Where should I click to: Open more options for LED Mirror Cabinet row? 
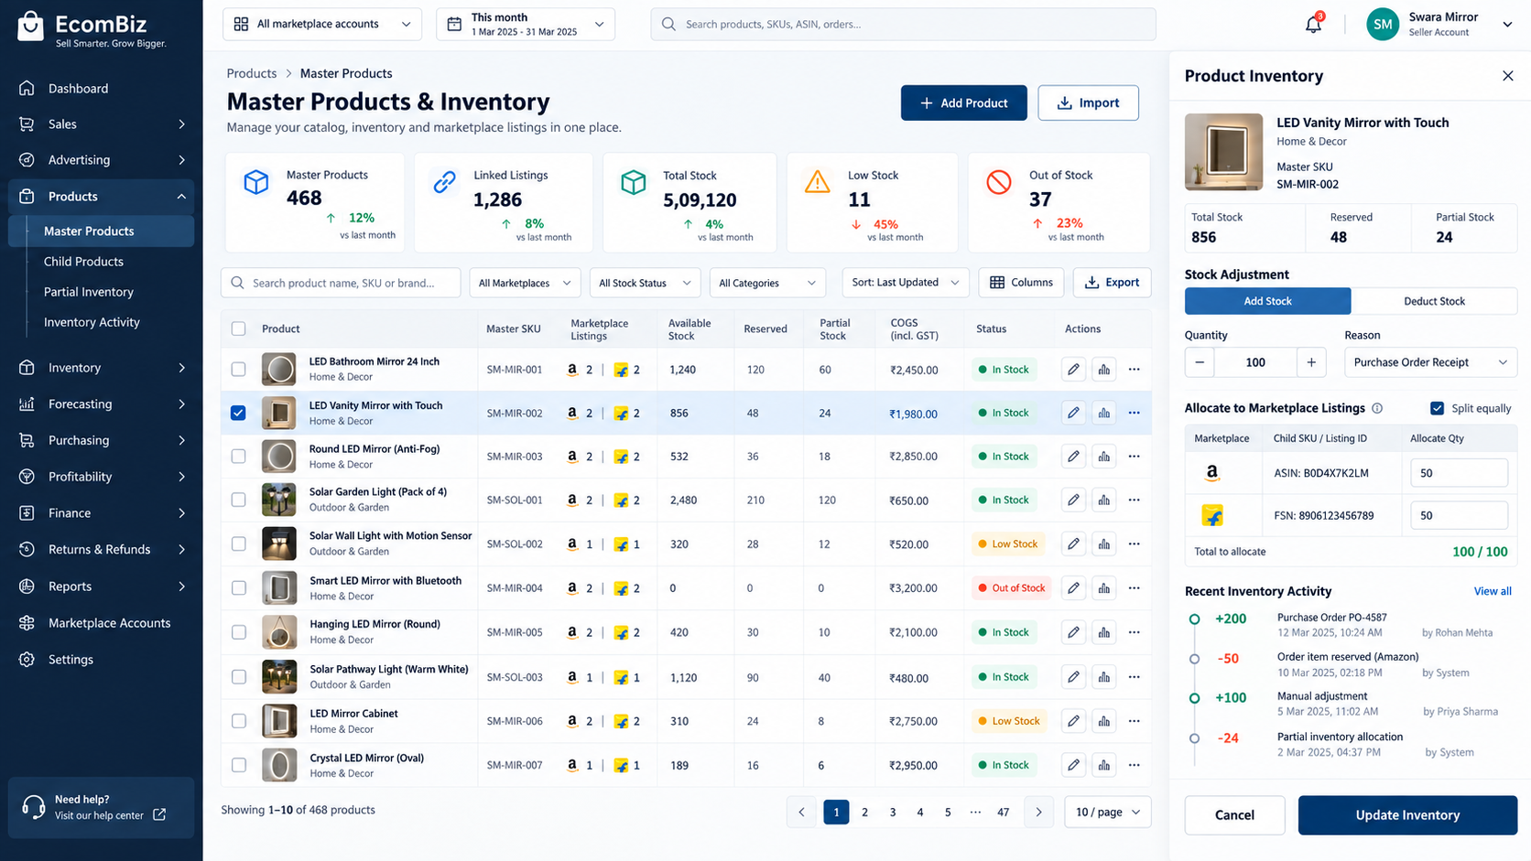coord(1135,721)
